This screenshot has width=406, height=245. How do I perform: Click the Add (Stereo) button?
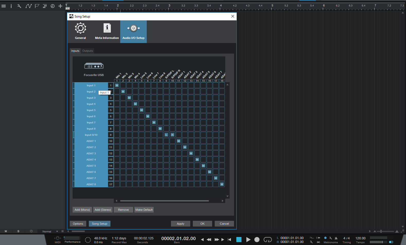(x=103, y=210)
